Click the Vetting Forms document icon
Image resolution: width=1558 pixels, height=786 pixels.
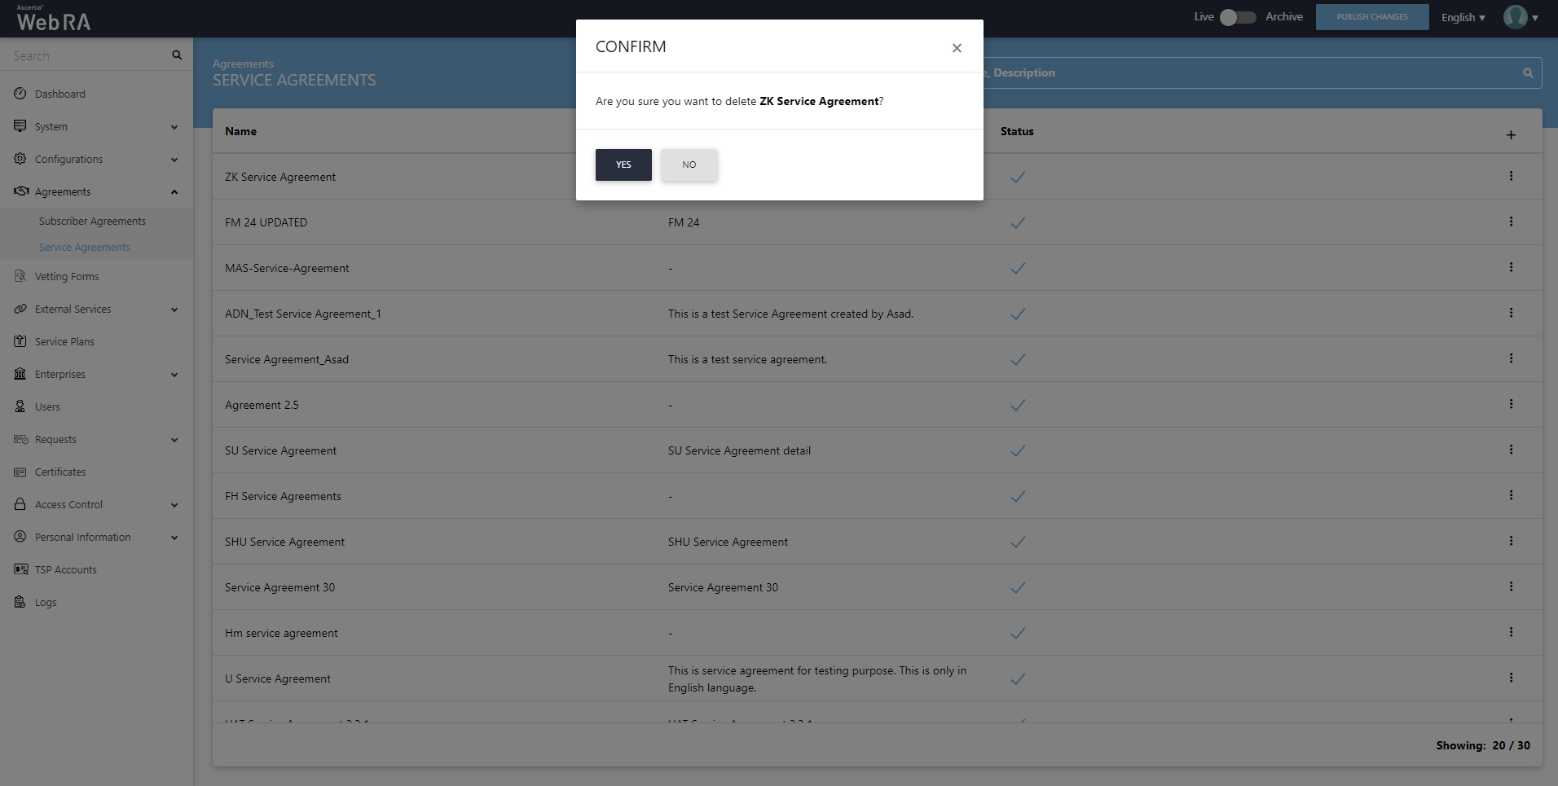coord(20,276)
